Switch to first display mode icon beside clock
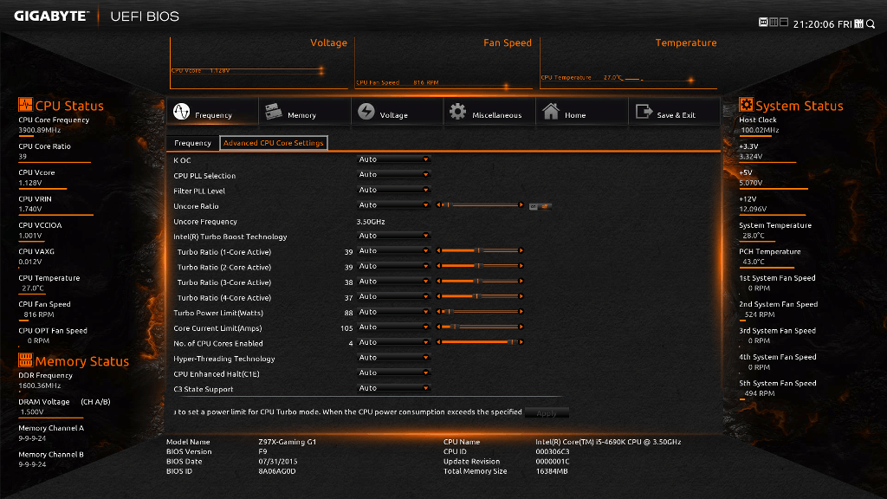The height and width of the screenshot is (499, 887). (763, 22)
